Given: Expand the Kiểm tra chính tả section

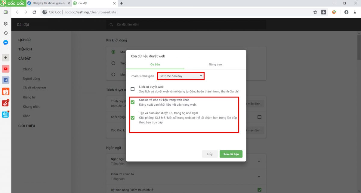Looking at the screenshot, I should coord(259,176).
